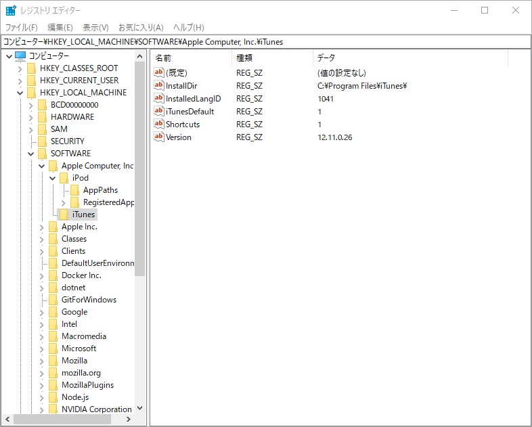Screen dimensions: 532x427
Task: Click the iTunes folder icon in tree
Action: [x=64, y=215]
